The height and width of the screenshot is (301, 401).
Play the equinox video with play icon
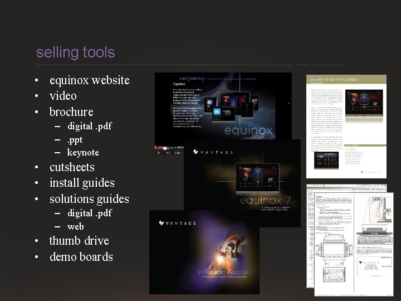click(x=159, y=153)
